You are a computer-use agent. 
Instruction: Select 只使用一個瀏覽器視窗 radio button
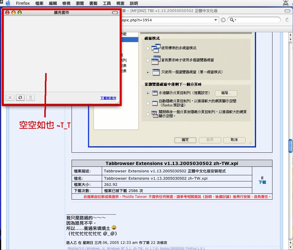click(148, 72)
